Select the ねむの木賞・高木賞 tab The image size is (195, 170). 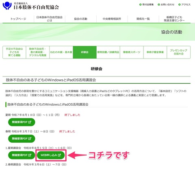pyautogui.click(x=61, y=52)
